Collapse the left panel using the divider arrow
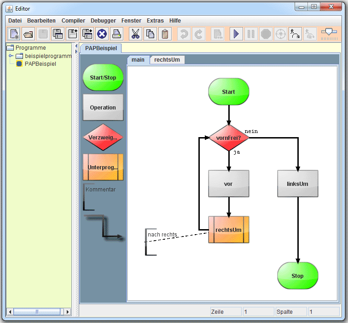The width and height of the screenshot is (348, 323). click(76, 46)
